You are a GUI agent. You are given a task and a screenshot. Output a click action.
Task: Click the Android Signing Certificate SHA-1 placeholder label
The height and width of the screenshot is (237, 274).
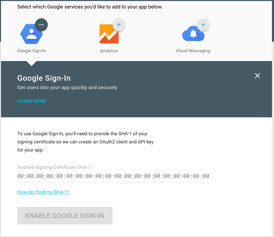pos(54,167)
